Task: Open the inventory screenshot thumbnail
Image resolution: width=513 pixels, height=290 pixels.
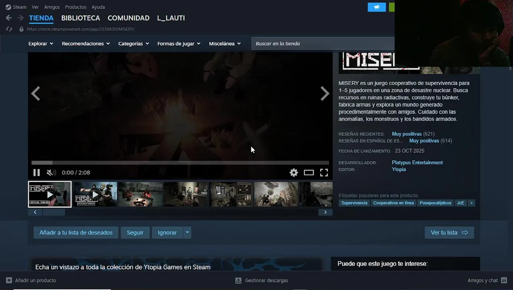Action: (x=231, y=194)
